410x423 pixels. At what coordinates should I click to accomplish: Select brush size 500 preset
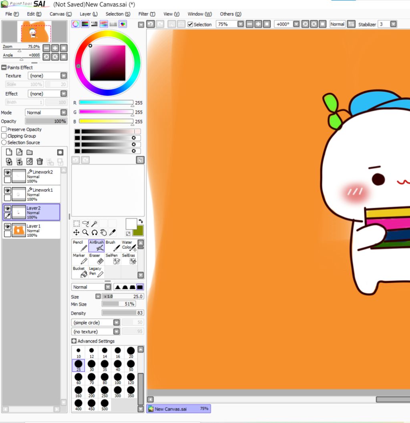(105, 405)
